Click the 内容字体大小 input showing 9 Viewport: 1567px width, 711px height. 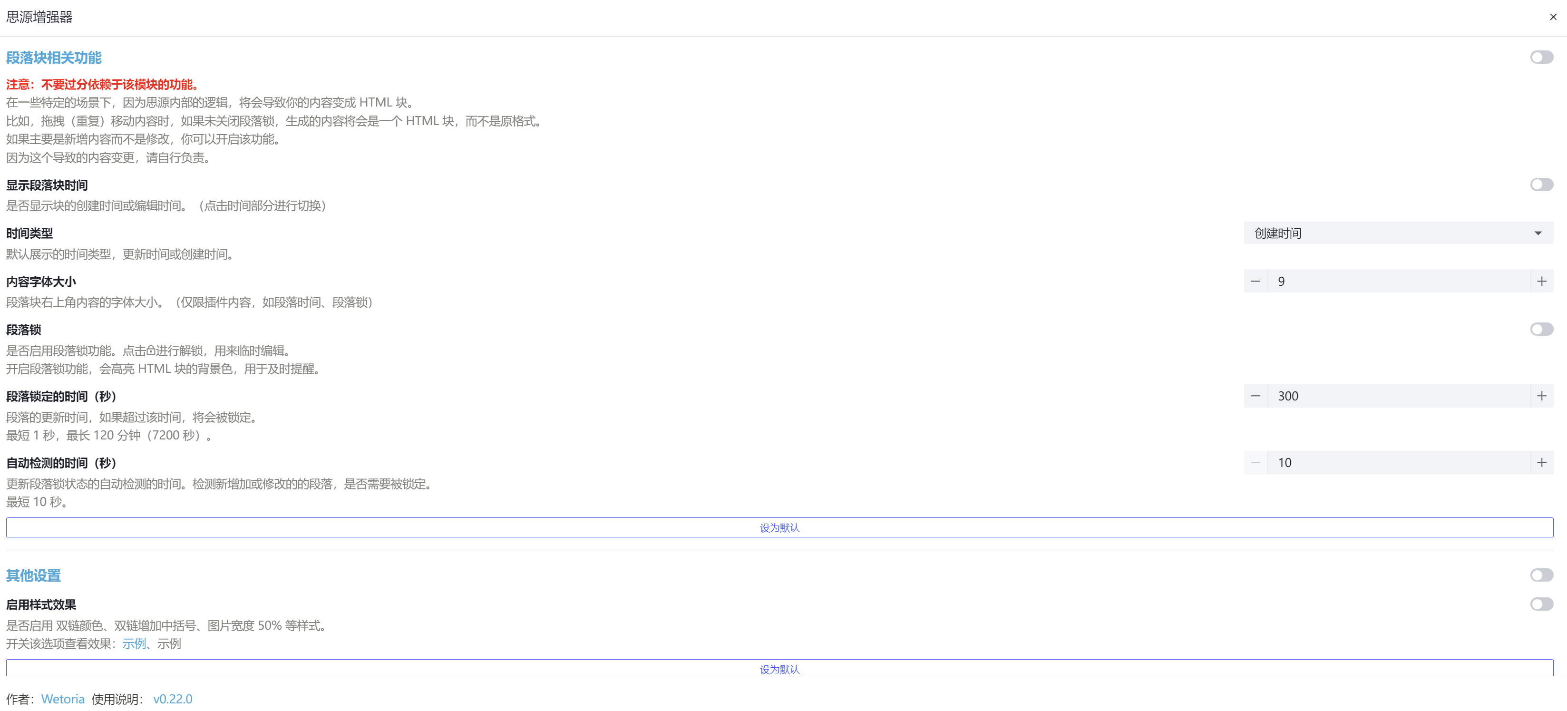(x=1398, y=281)
